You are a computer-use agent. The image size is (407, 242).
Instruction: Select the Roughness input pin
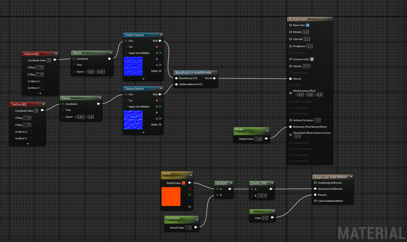pyautogui.click(x=291, y=46)
